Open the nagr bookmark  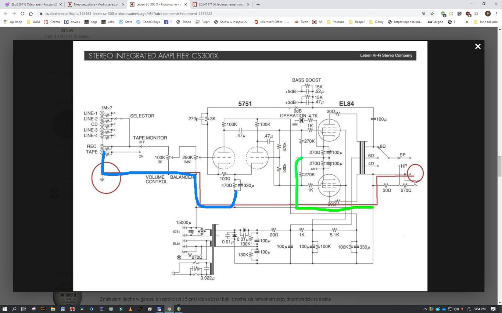pyautogui.click(x=91, y=22)
